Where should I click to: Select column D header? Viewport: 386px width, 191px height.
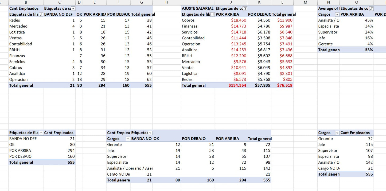[79, 2]
